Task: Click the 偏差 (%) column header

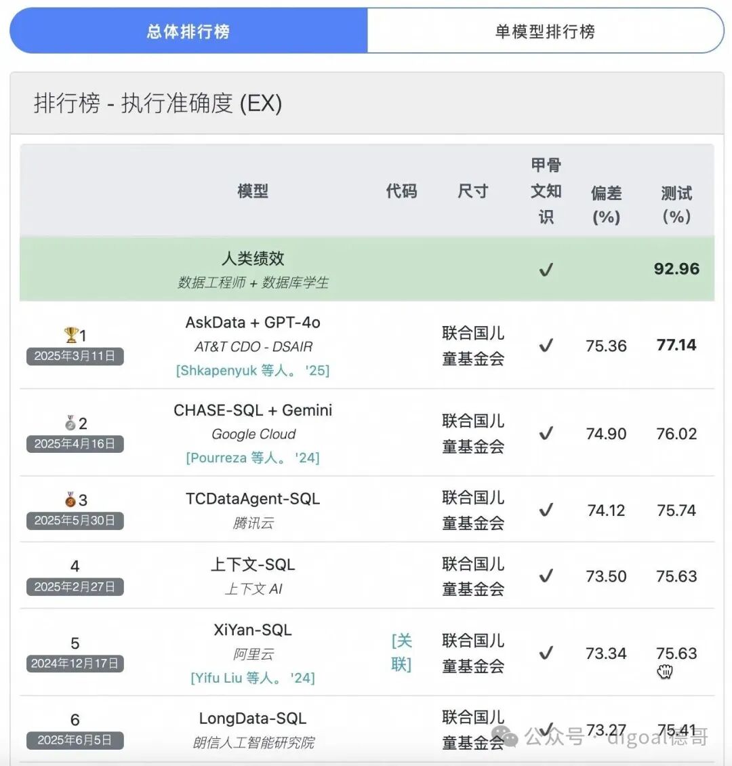Action: click(606, 204)
